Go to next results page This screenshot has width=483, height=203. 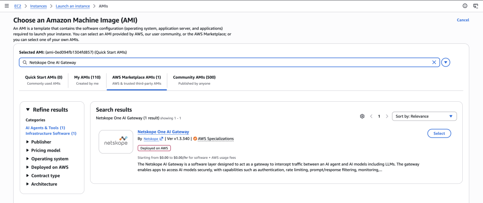pyautogui.click(x=387, y=116)
